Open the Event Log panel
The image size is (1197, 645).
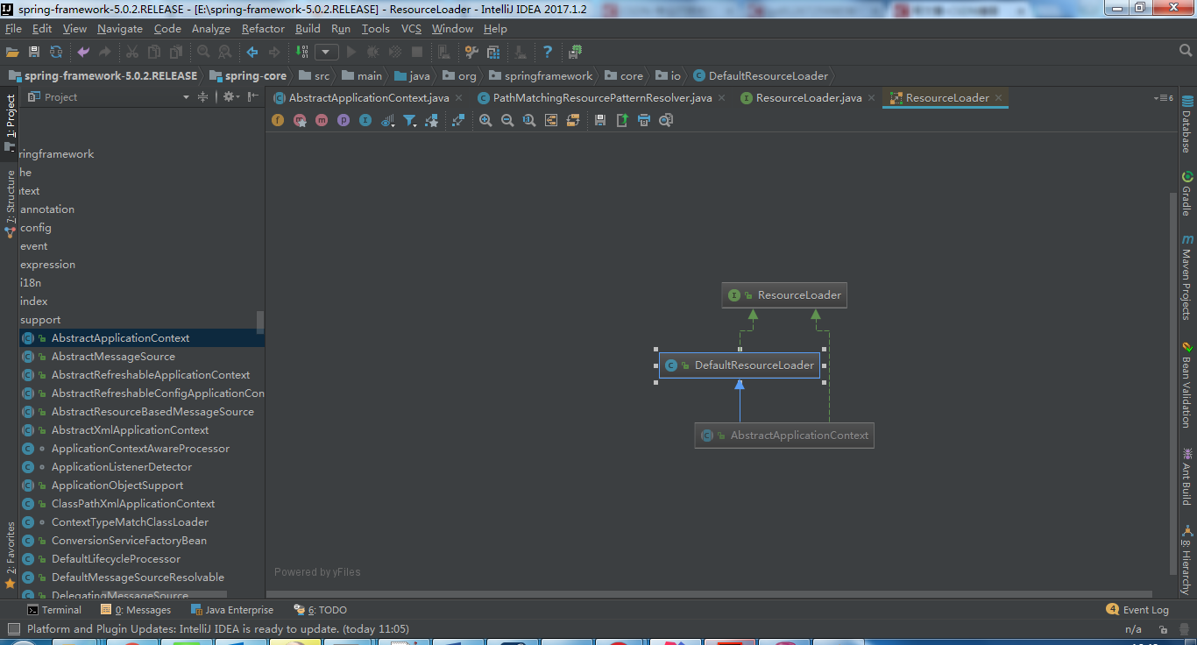[x=1137, y=610]
